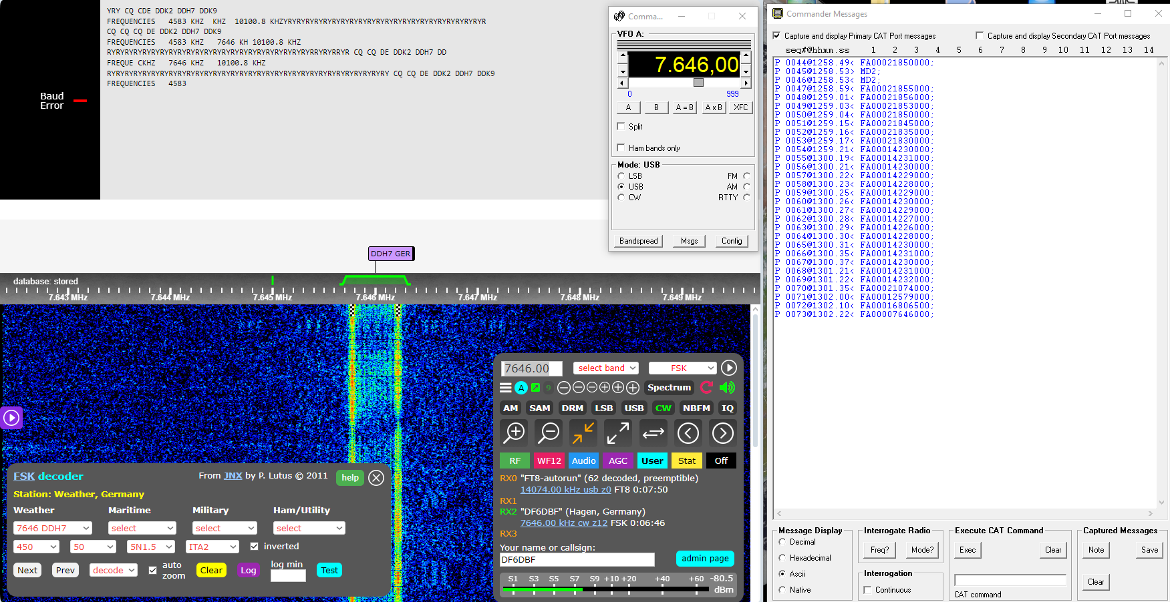Open the hamburger menu in the control panel
The width and height of the screenshot is (1170, 602).
click(506, 388)
